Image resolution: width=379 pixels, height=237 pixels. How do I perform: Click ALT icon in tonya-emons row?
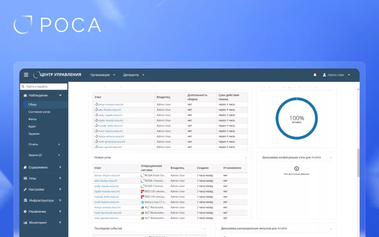tap(142, 207)
